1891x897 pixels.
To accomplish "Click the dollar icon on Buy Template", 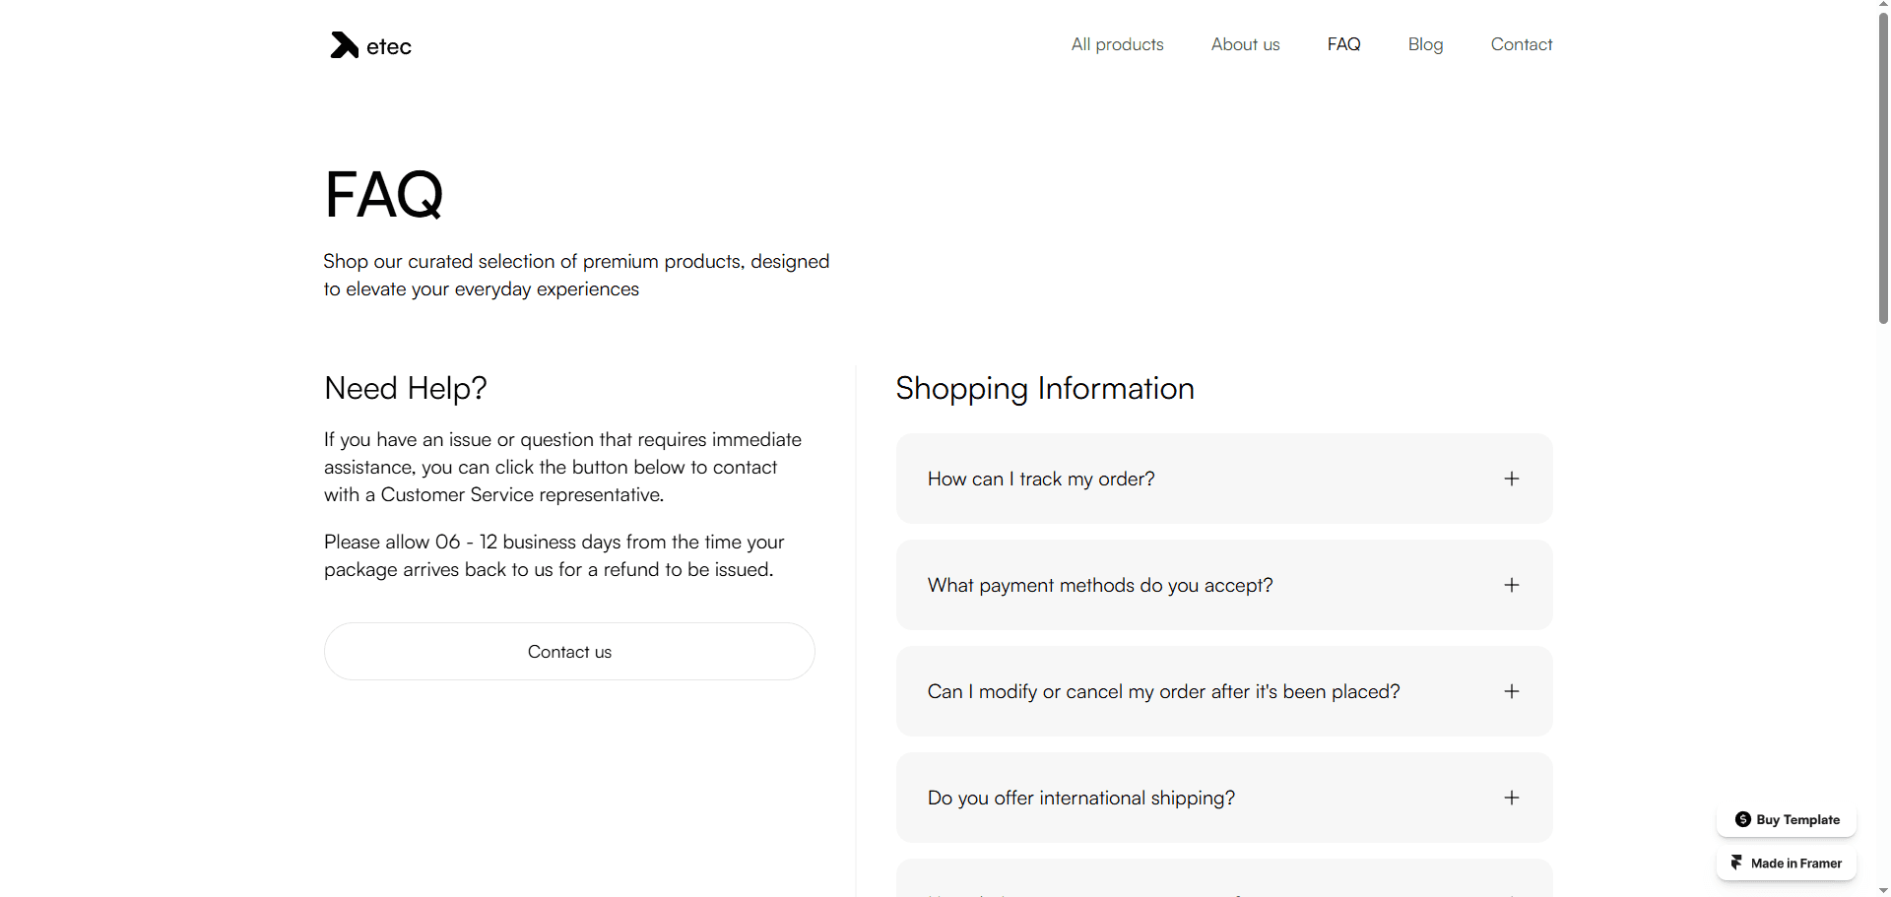I will [x=1742, y=819].
